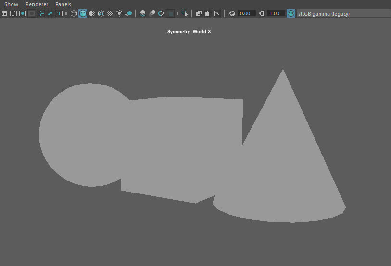Toggle the Safe Action icon
This screenshot has width=391, height=266.
pos(50,13)
